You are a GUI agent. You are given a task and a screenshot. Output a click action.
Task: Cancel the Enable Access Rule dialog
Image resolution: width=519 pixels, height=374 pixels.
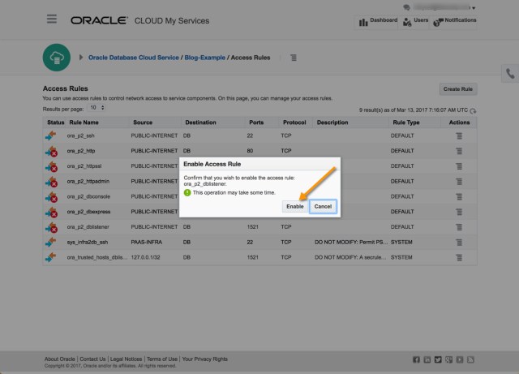(x=323, y=206)
